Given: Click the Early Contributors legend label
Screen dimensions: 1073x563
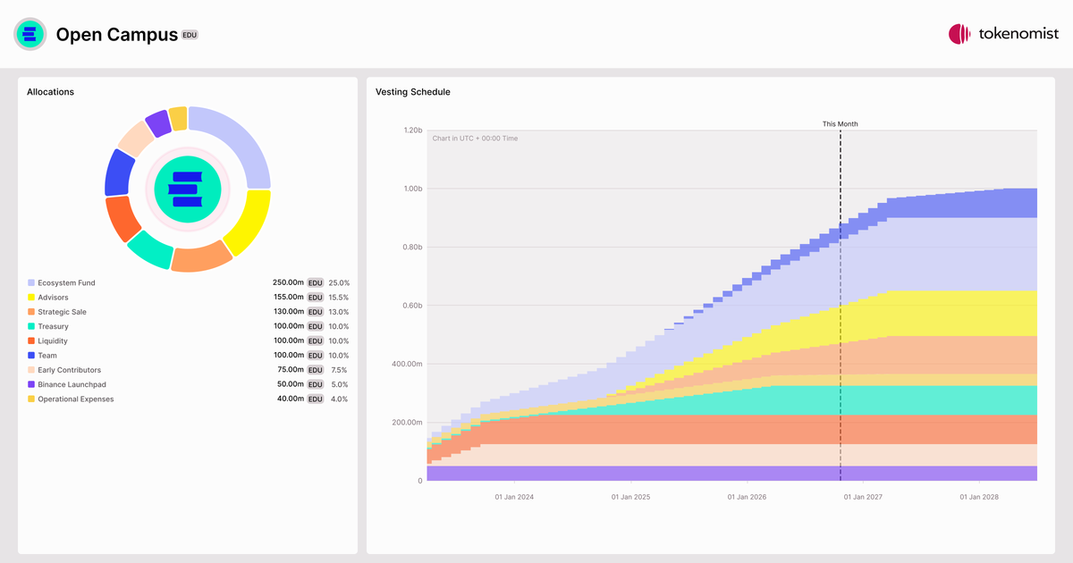Looking at the screenshot, I should (x=70, y=370).
